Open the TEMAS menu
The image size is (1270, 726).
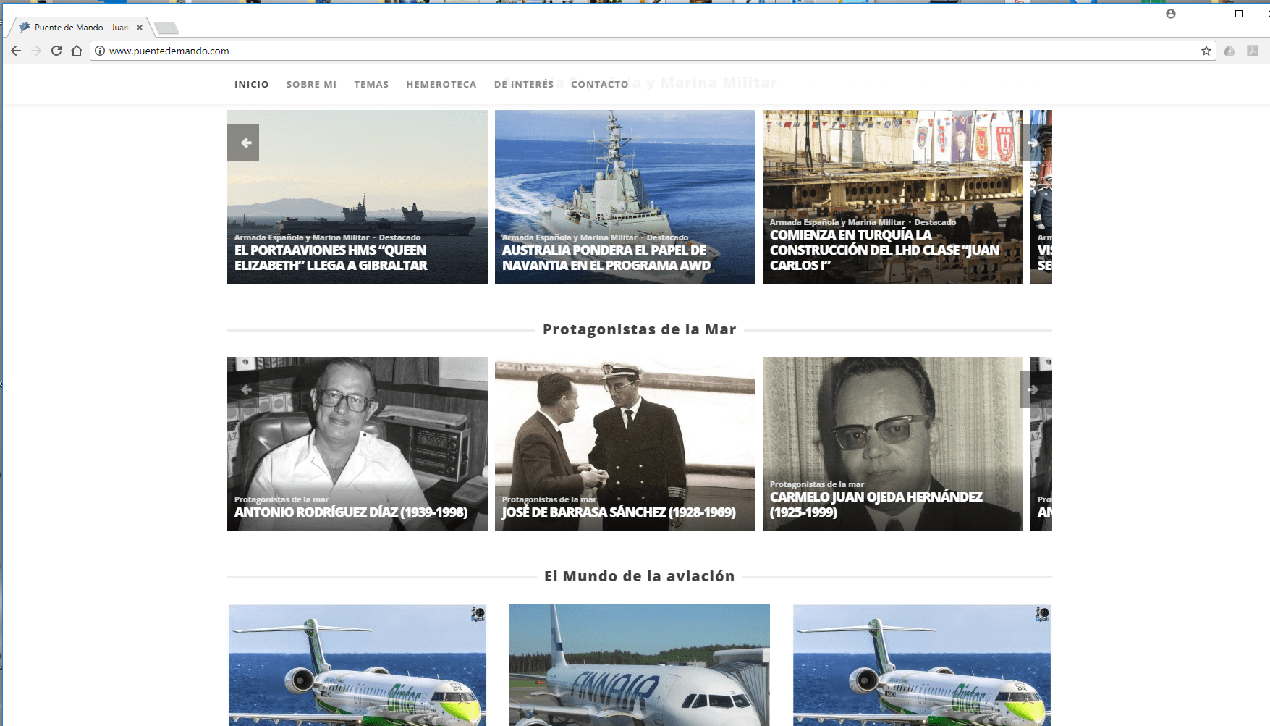coord(371,85)
